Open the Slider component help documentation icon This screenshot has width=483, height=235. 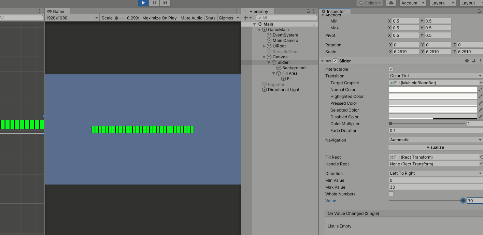click(x=467, y=61)
